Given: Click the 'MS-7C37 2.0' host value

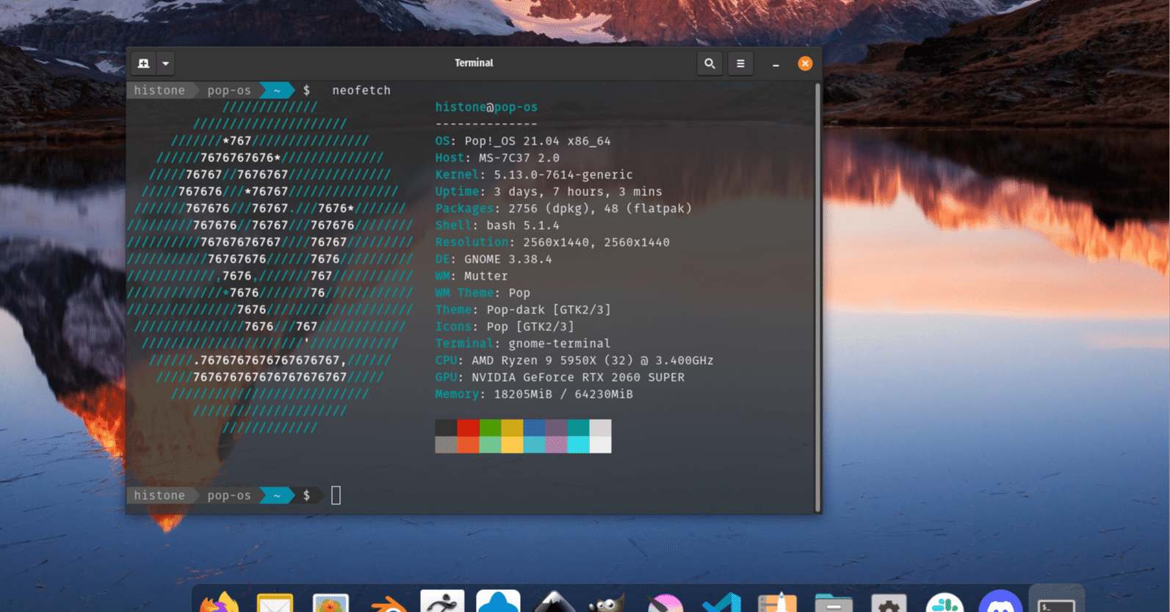Looking at the screenshot, I should coord(519,158).
